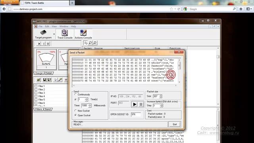Enable the Filter 3 checkbox
The image size is (254, 143).
tap(36, 93)
